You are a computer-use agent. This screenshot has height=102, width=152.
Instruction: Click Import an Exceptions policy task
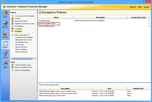(x=24, y=67)
